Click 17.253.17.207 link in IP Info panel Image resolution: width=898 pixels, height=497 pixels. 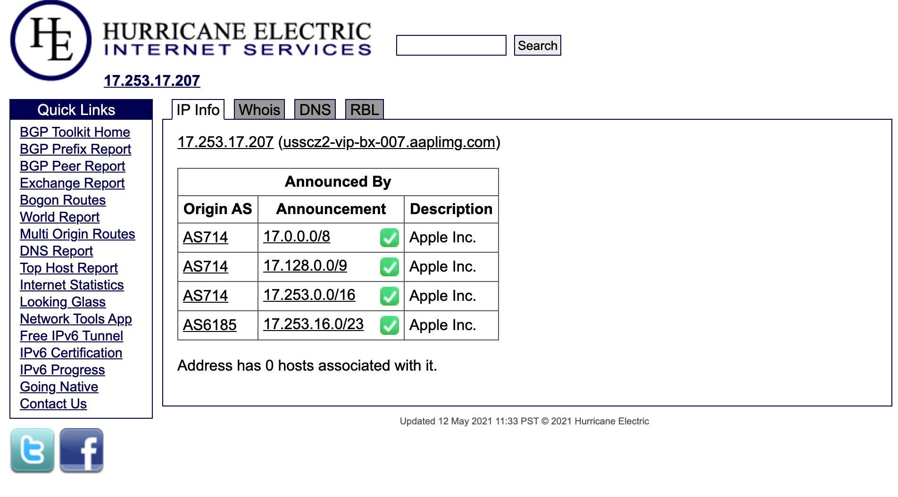point(225,142)
